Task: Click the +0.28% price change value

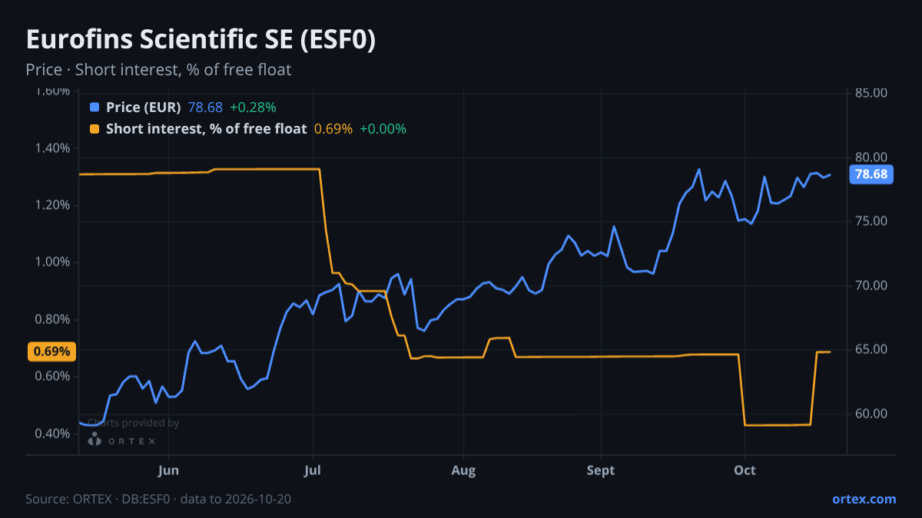Action: tap(253, 107)
